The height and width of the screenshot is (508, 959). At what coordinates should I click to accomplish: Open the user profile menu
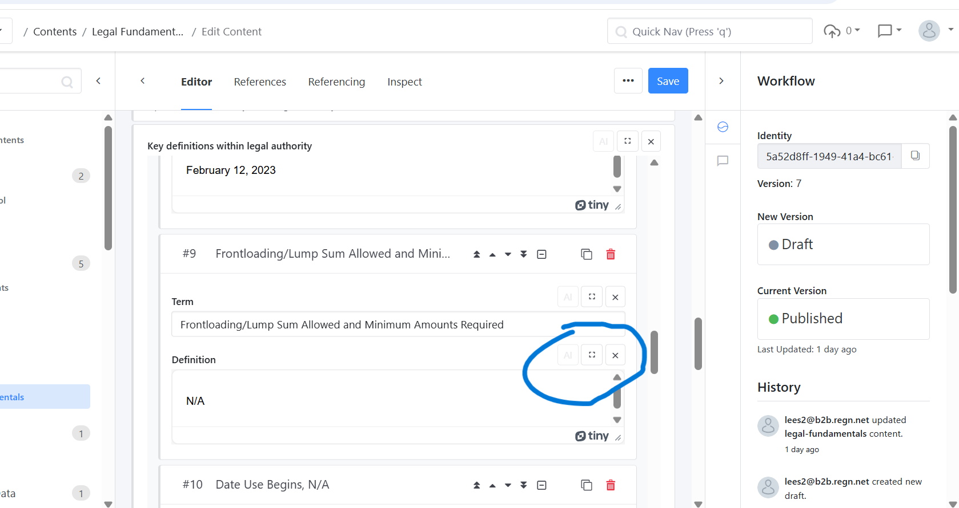pos(935,31)
